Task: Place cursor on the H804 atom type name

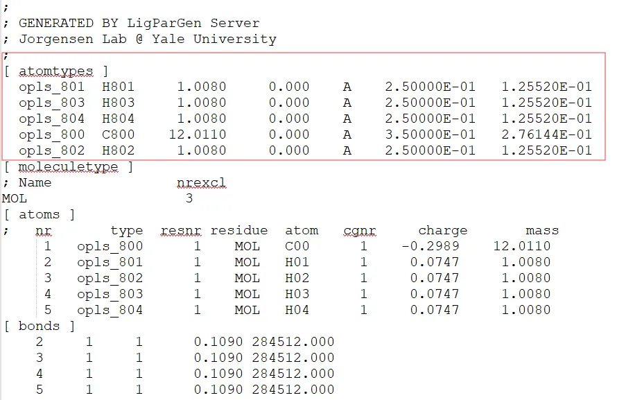Action: (118, 119)
